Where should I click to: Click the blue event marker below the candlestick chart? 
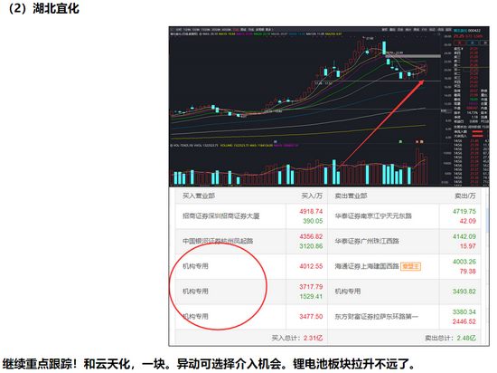click(275, 141)
